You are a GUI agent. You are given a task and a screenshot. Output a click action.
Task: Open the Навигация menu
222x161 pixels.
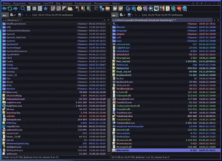(34, 3)
